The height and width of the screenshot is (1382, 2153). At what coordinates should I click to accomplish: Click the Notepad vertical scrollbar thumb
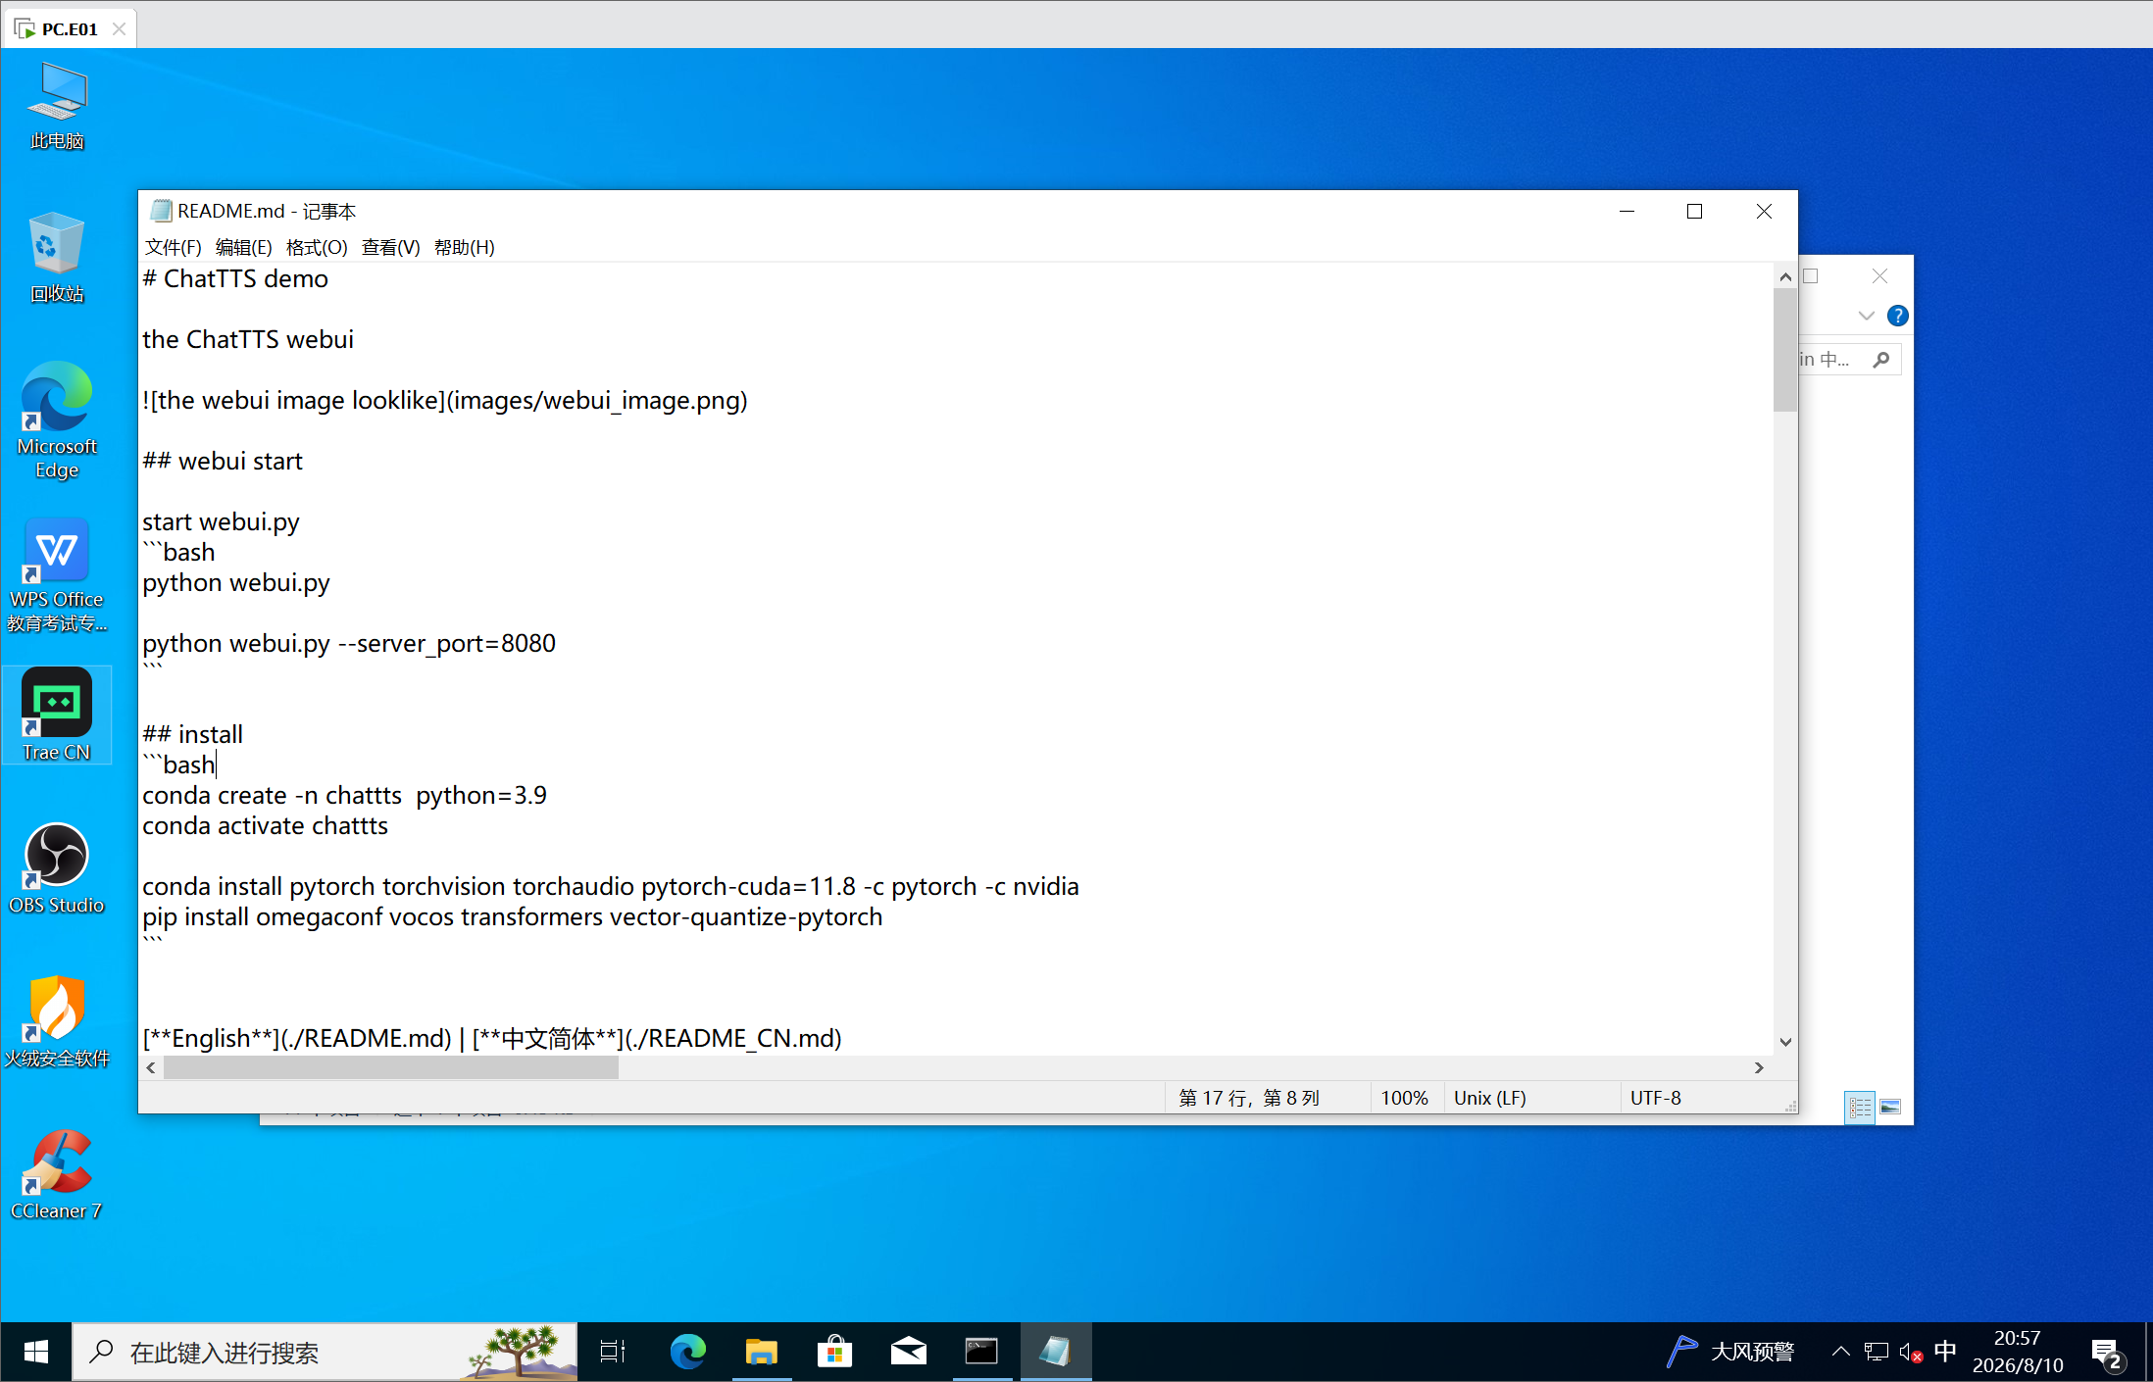pyautogui.click(x=1784, y=350)
